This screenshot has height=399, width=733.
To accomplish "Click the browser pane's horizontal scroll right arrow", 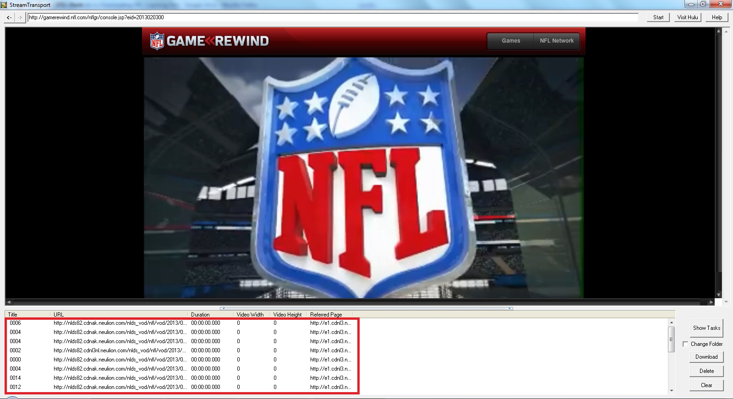I will point(711,302).
